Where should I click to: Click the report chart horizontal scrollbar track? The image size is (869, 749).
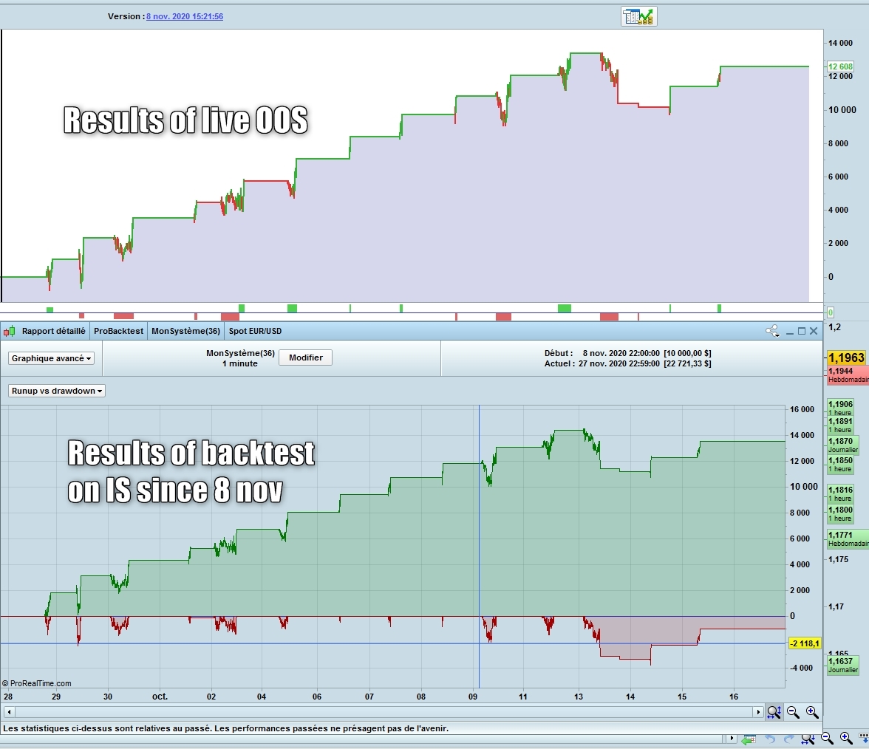[384, 712]
